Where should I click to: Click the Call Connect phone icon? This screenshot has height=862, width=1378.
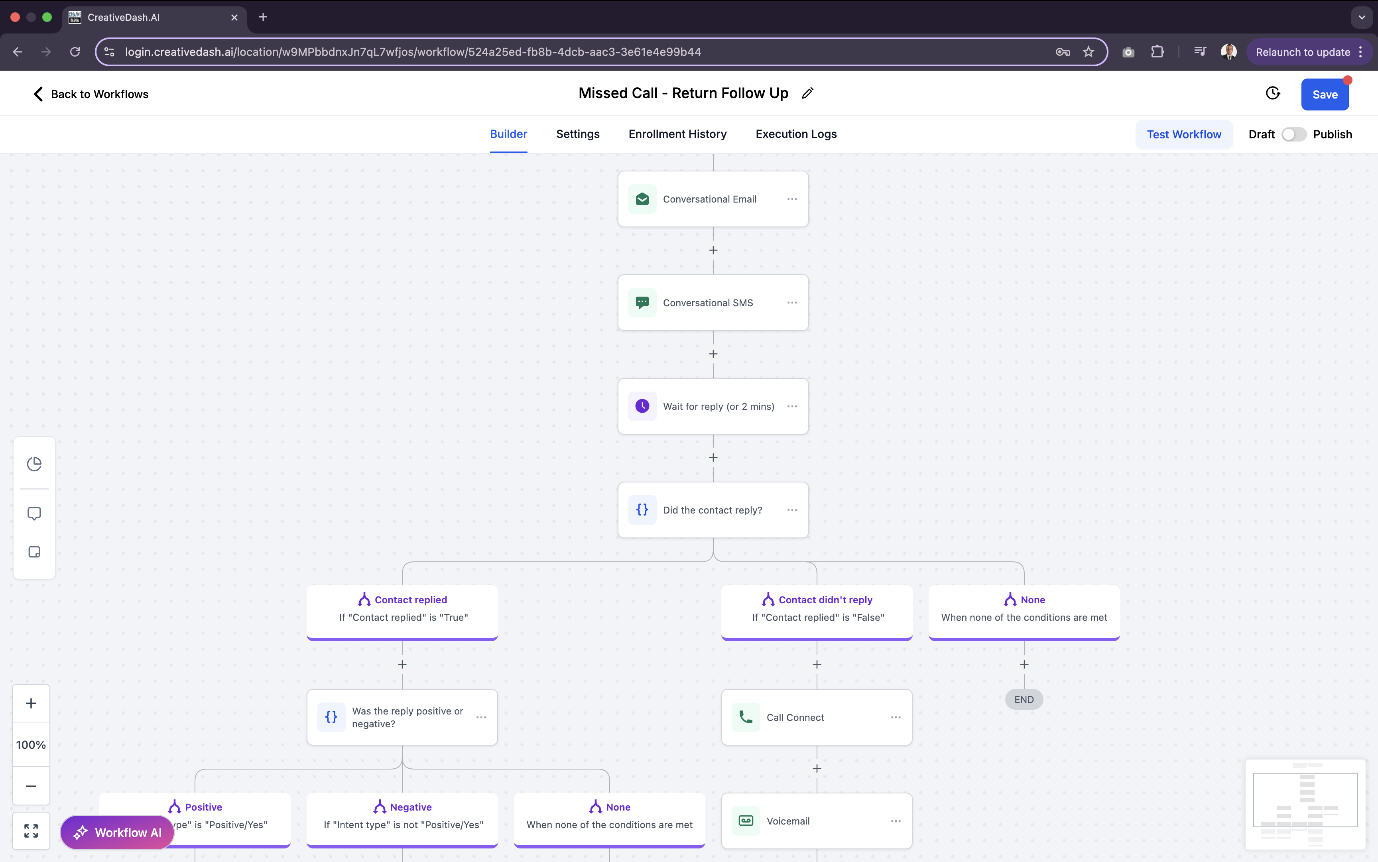[x=746, y=717]
